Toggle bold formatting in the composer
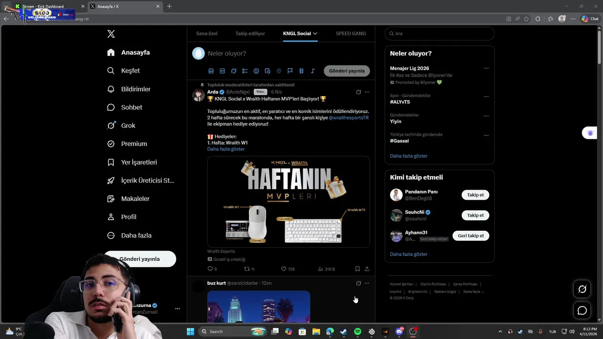 (x=301, y=71)
